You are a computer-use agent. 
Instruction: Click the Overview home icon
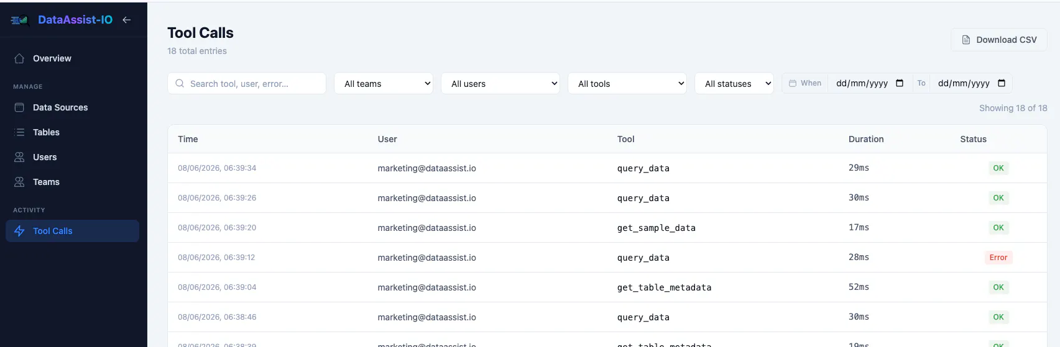(19, 58)
